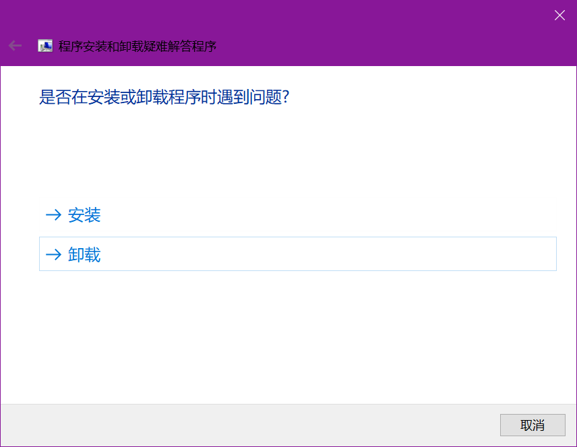Click the question mark ending the heading

click(286, 97)
